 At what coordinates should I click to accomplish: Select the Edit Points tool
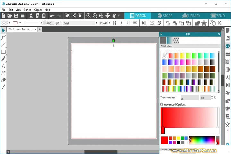click(3, 38)
